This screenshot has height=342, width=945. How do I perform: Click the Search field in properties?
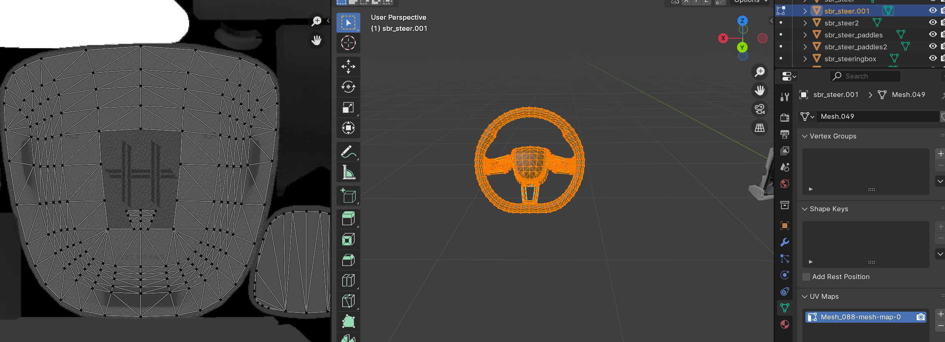click(x=867, y=76)
